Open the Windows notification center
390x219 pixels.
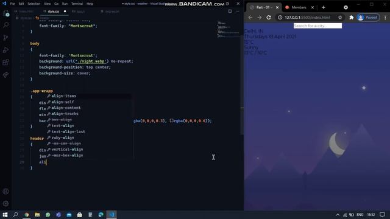(382, 215)
